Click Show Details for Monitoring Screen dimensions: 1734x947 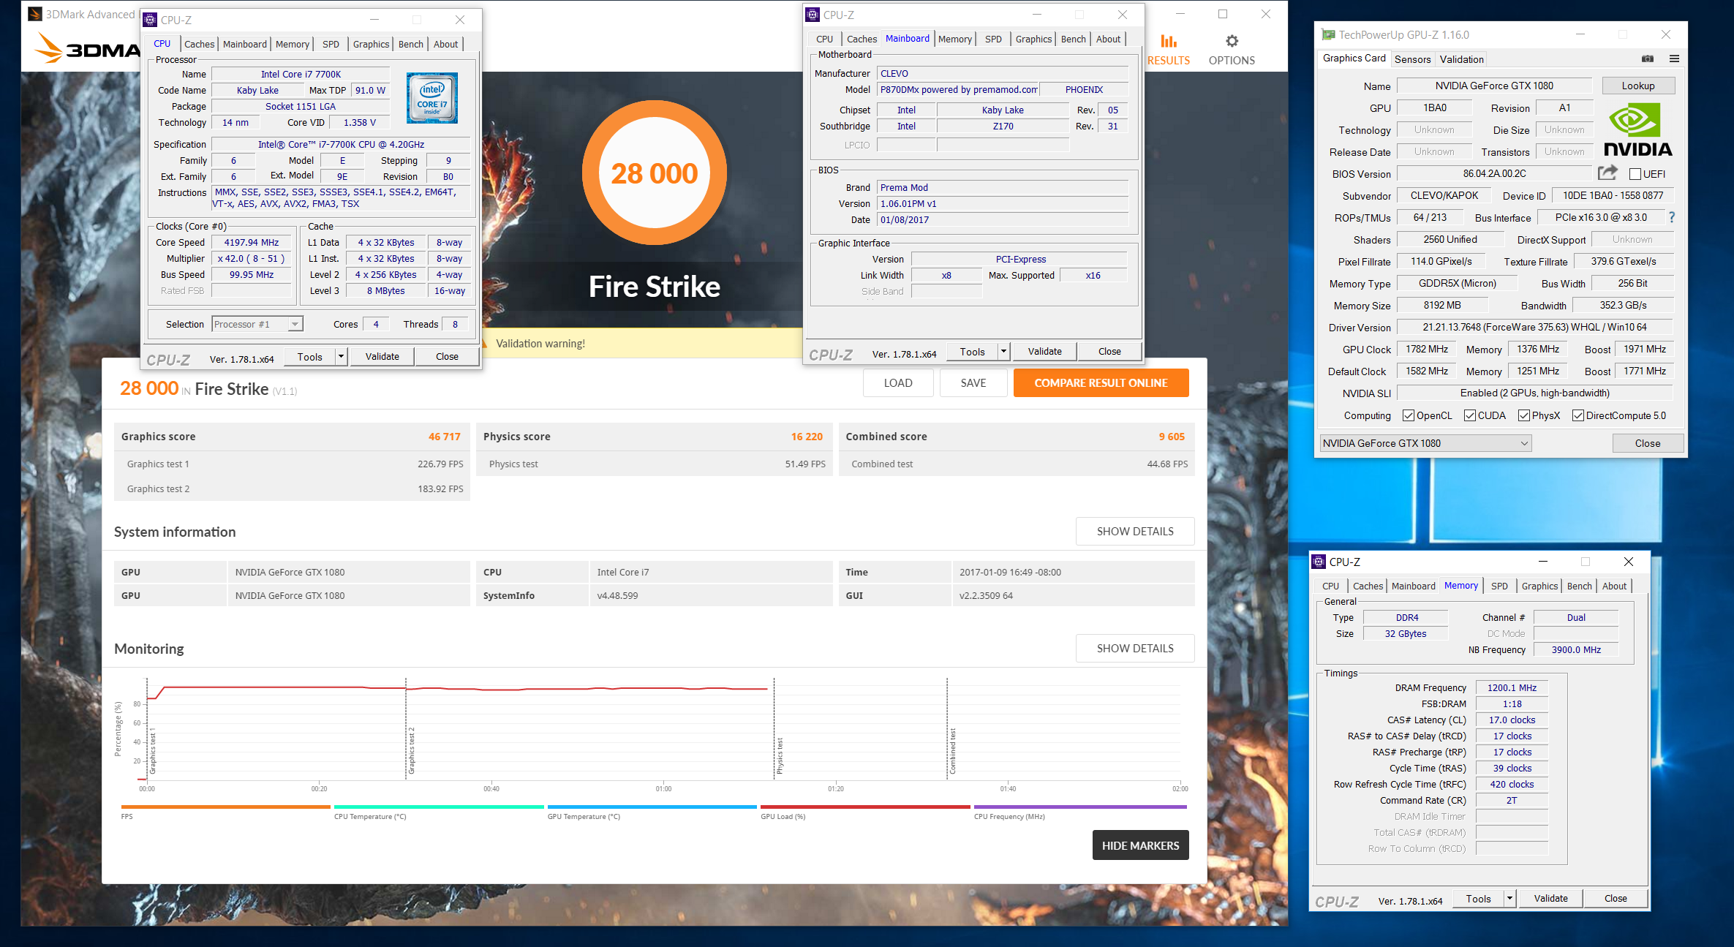point(1135,649)
